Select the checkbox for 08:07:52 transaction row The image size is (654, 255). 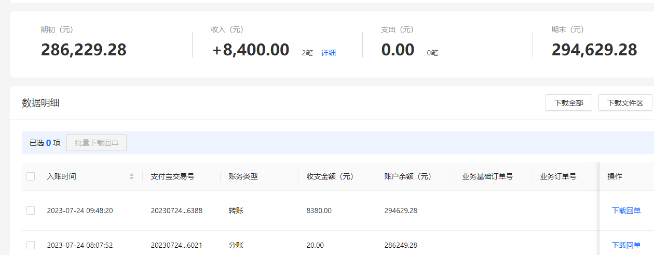(x=31, y=245)
